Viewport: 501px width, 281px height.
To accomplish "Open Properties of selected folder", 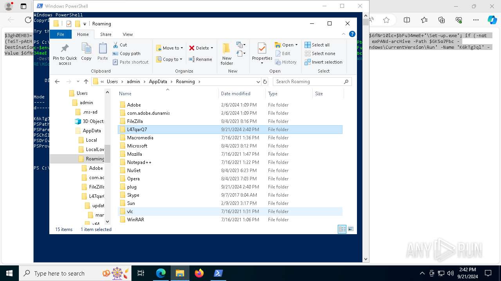I will [262, 54].
